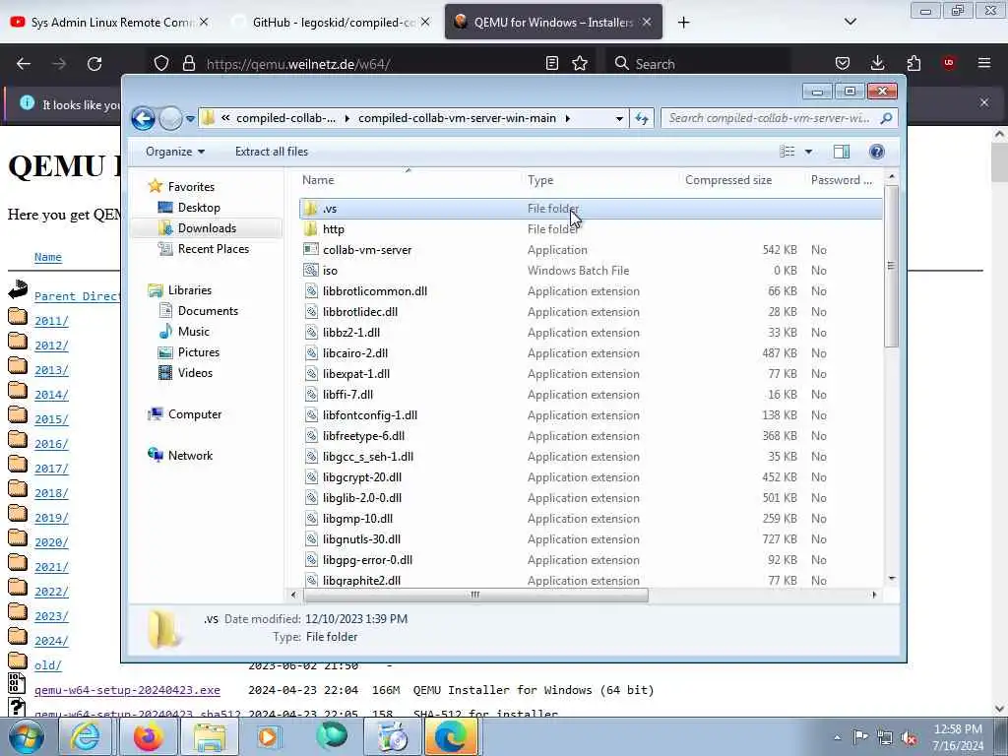Viewport: 1008px width, 756px height.
Task: Open Microsoft Edge from taskbar
Action: [x=451, y=737]
